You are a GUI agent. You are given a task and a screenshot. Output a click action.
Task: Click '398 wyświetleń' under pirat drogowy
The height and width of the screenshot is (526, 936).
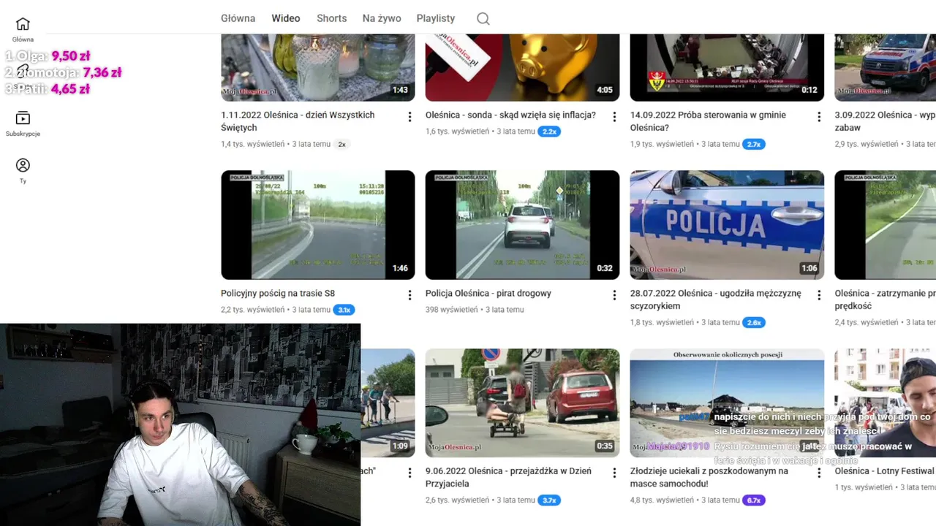[452, 310]
